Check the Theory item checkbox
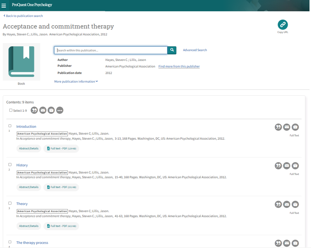The image size is (311, 248). (x=10, y=203)
